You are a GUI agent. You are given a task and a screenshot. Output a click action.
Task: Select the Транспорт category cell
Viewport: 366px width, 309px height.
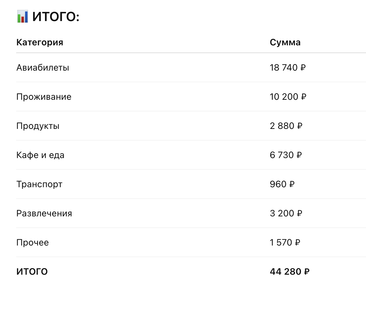[39, 184]
